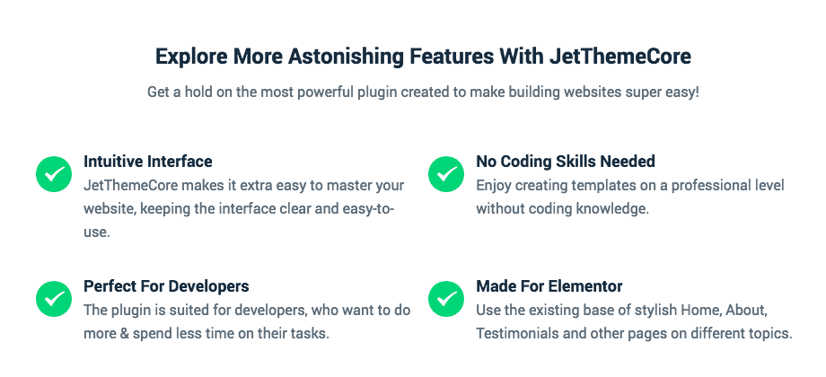Open the Perfect For Developers title

[166, 286]
